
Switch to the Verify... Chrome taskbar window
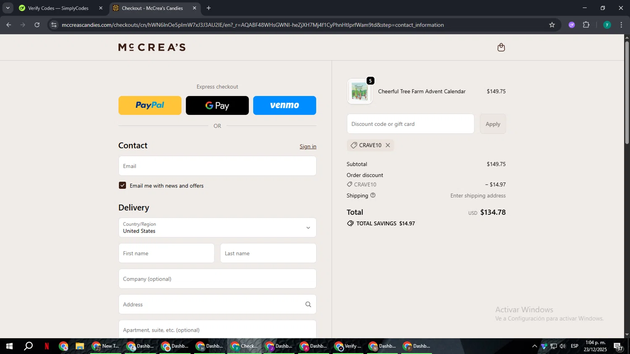coord(348,346)
